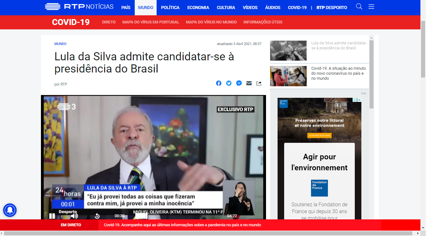Viewport: 427px width, 240px height.
Task: Pause the video playback
Action: [52, 216]
